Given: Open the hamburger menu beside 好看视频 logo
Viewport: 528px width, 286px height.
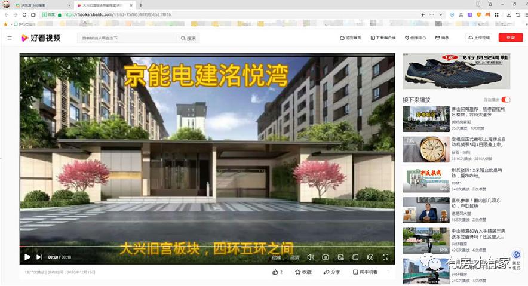Looking at the screenshot, I should [x=10, y=38].
